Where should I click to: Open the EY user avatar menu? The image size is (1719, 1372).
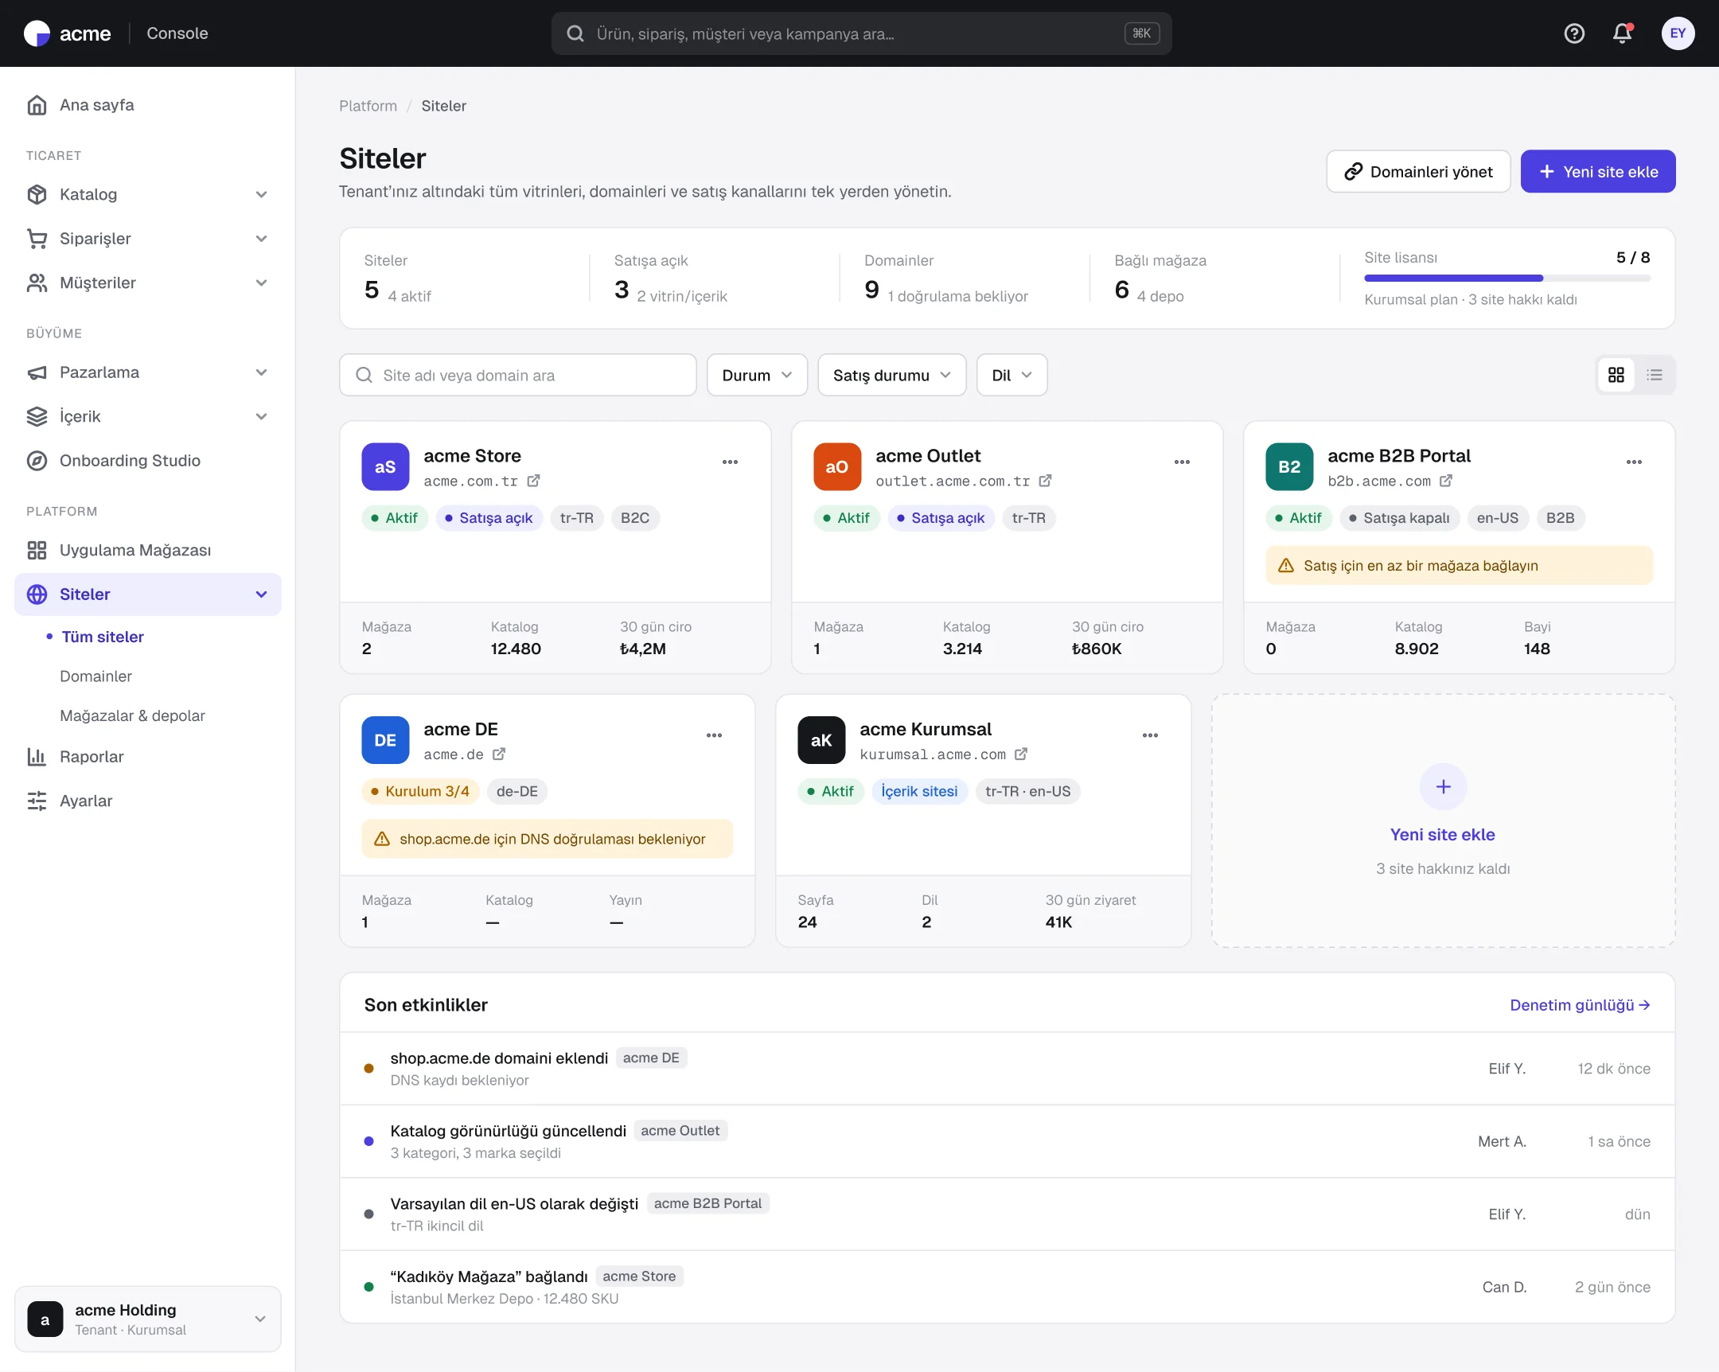coord(1678,33)
